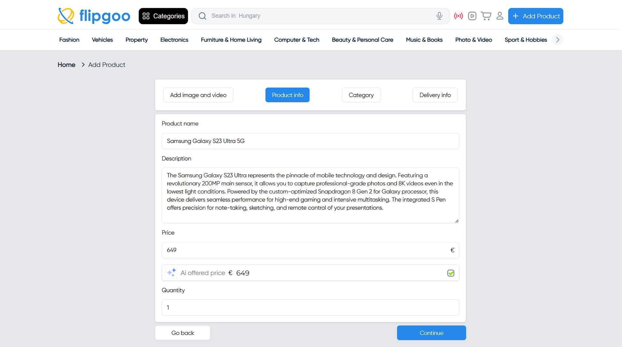The height and width of the screenshot is (347, 622).
Task: Open the live broadcast icon
Action: [x=458, y=16]
